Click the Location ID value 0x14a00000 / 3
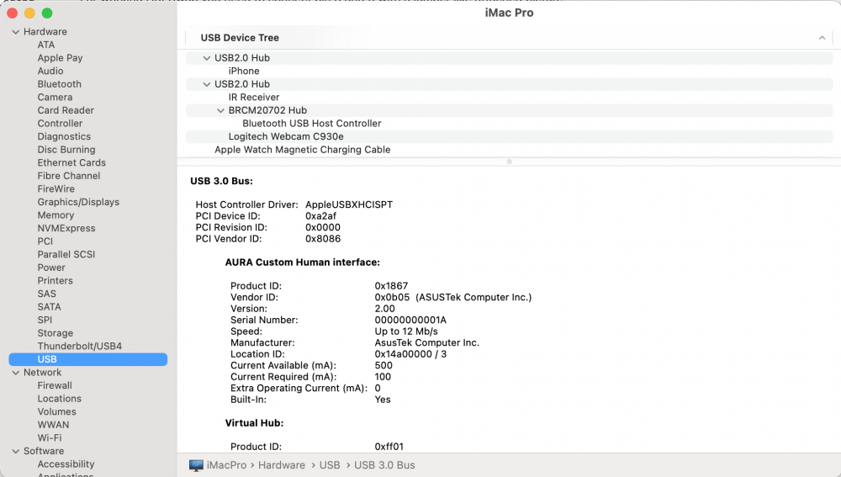The image size is (841, 477). click(410, 354)
